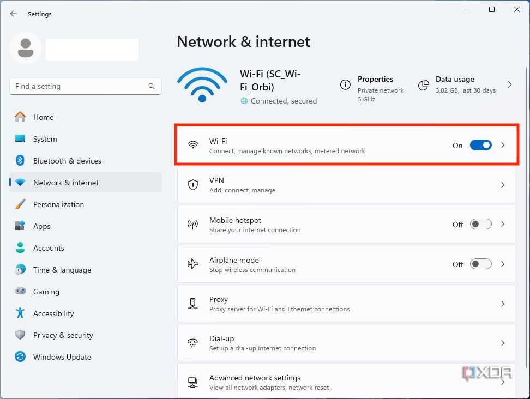
Task: Select System in the sidebar
Action: [86, 139]
